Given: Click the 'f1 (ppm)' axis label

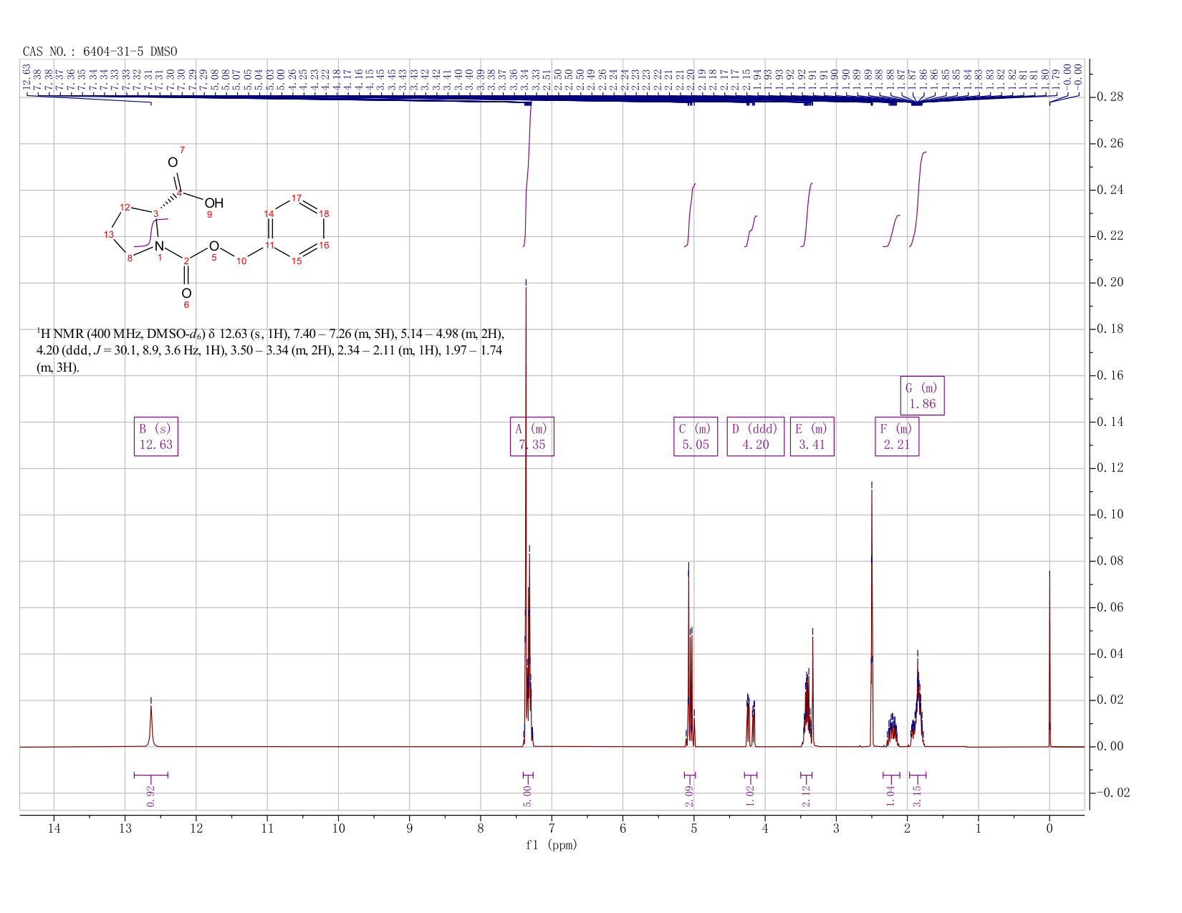Looking at the screenshot, I should click(x=552, y=845).
